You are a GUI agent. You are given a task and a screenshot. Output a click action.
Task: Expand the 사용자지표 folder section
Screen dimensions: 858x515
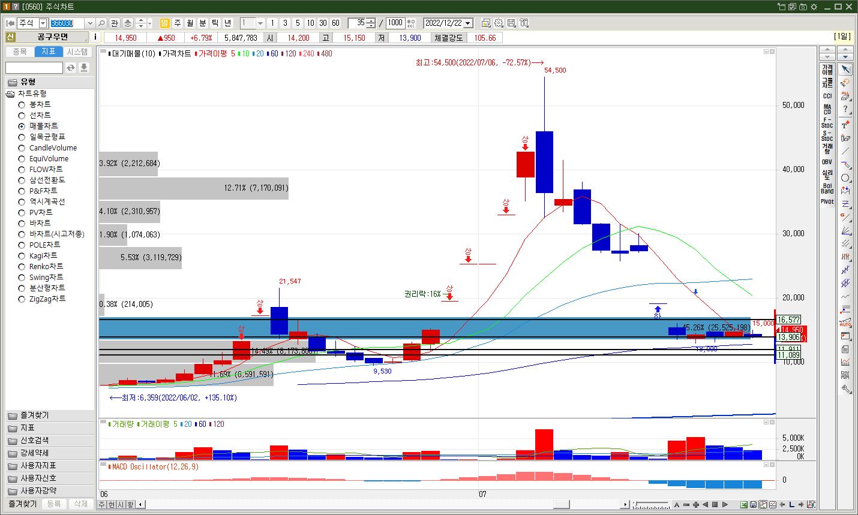pyautogui.click(x=50, y=465)
